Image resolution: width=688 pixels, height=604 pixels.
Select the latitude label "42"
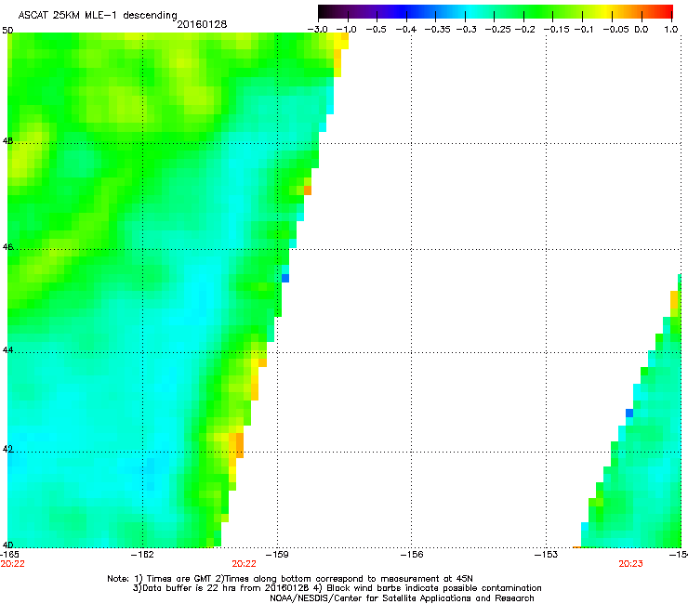7,450
